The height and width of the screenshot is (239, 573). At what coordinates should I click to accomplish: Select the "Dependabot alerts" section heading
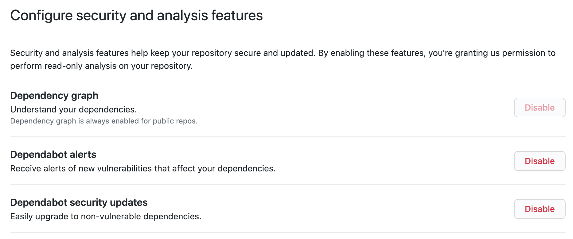tap(53, 155)
